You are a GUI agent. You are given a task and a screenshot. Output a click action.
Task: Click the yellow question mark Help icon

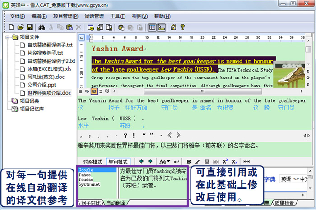[182, 27]
